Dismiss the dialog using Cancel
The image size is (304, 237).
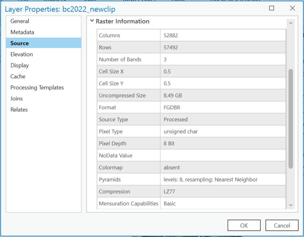coord(282,225)
